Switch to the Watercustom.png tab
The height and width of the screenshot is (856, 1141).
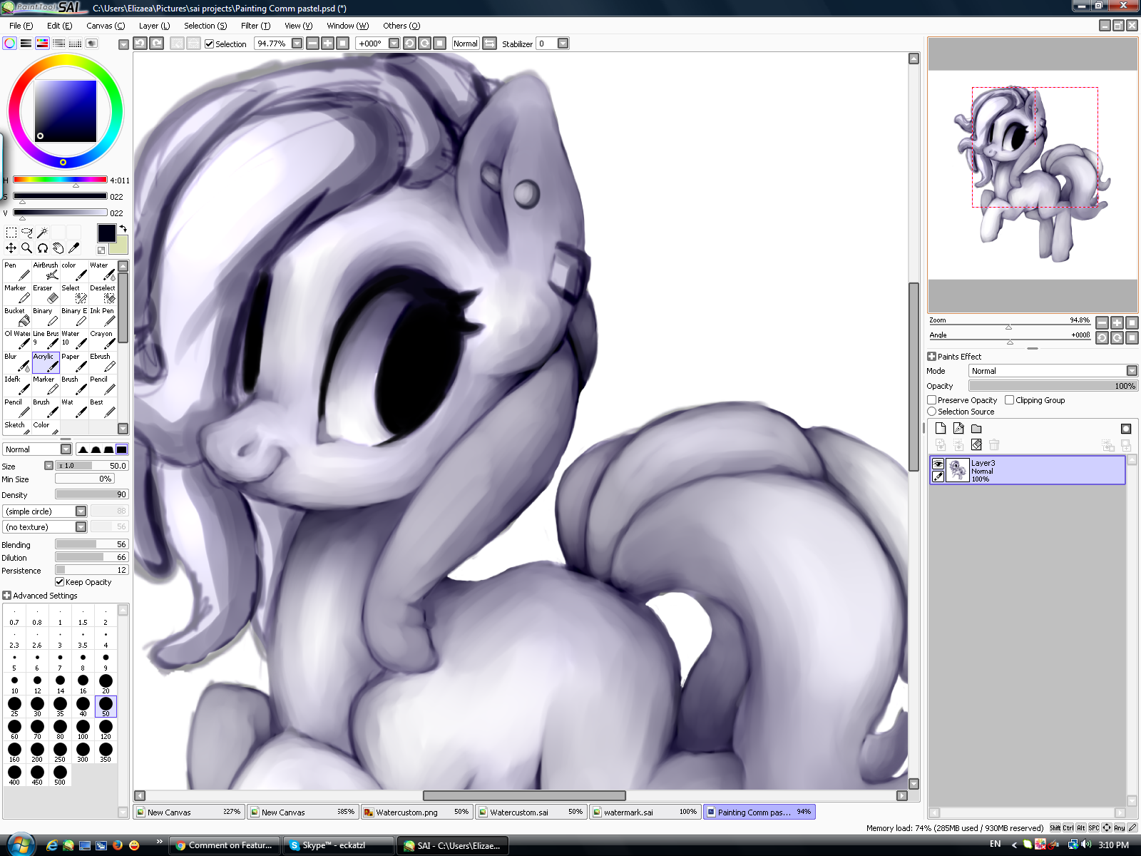tap(416, 812)
